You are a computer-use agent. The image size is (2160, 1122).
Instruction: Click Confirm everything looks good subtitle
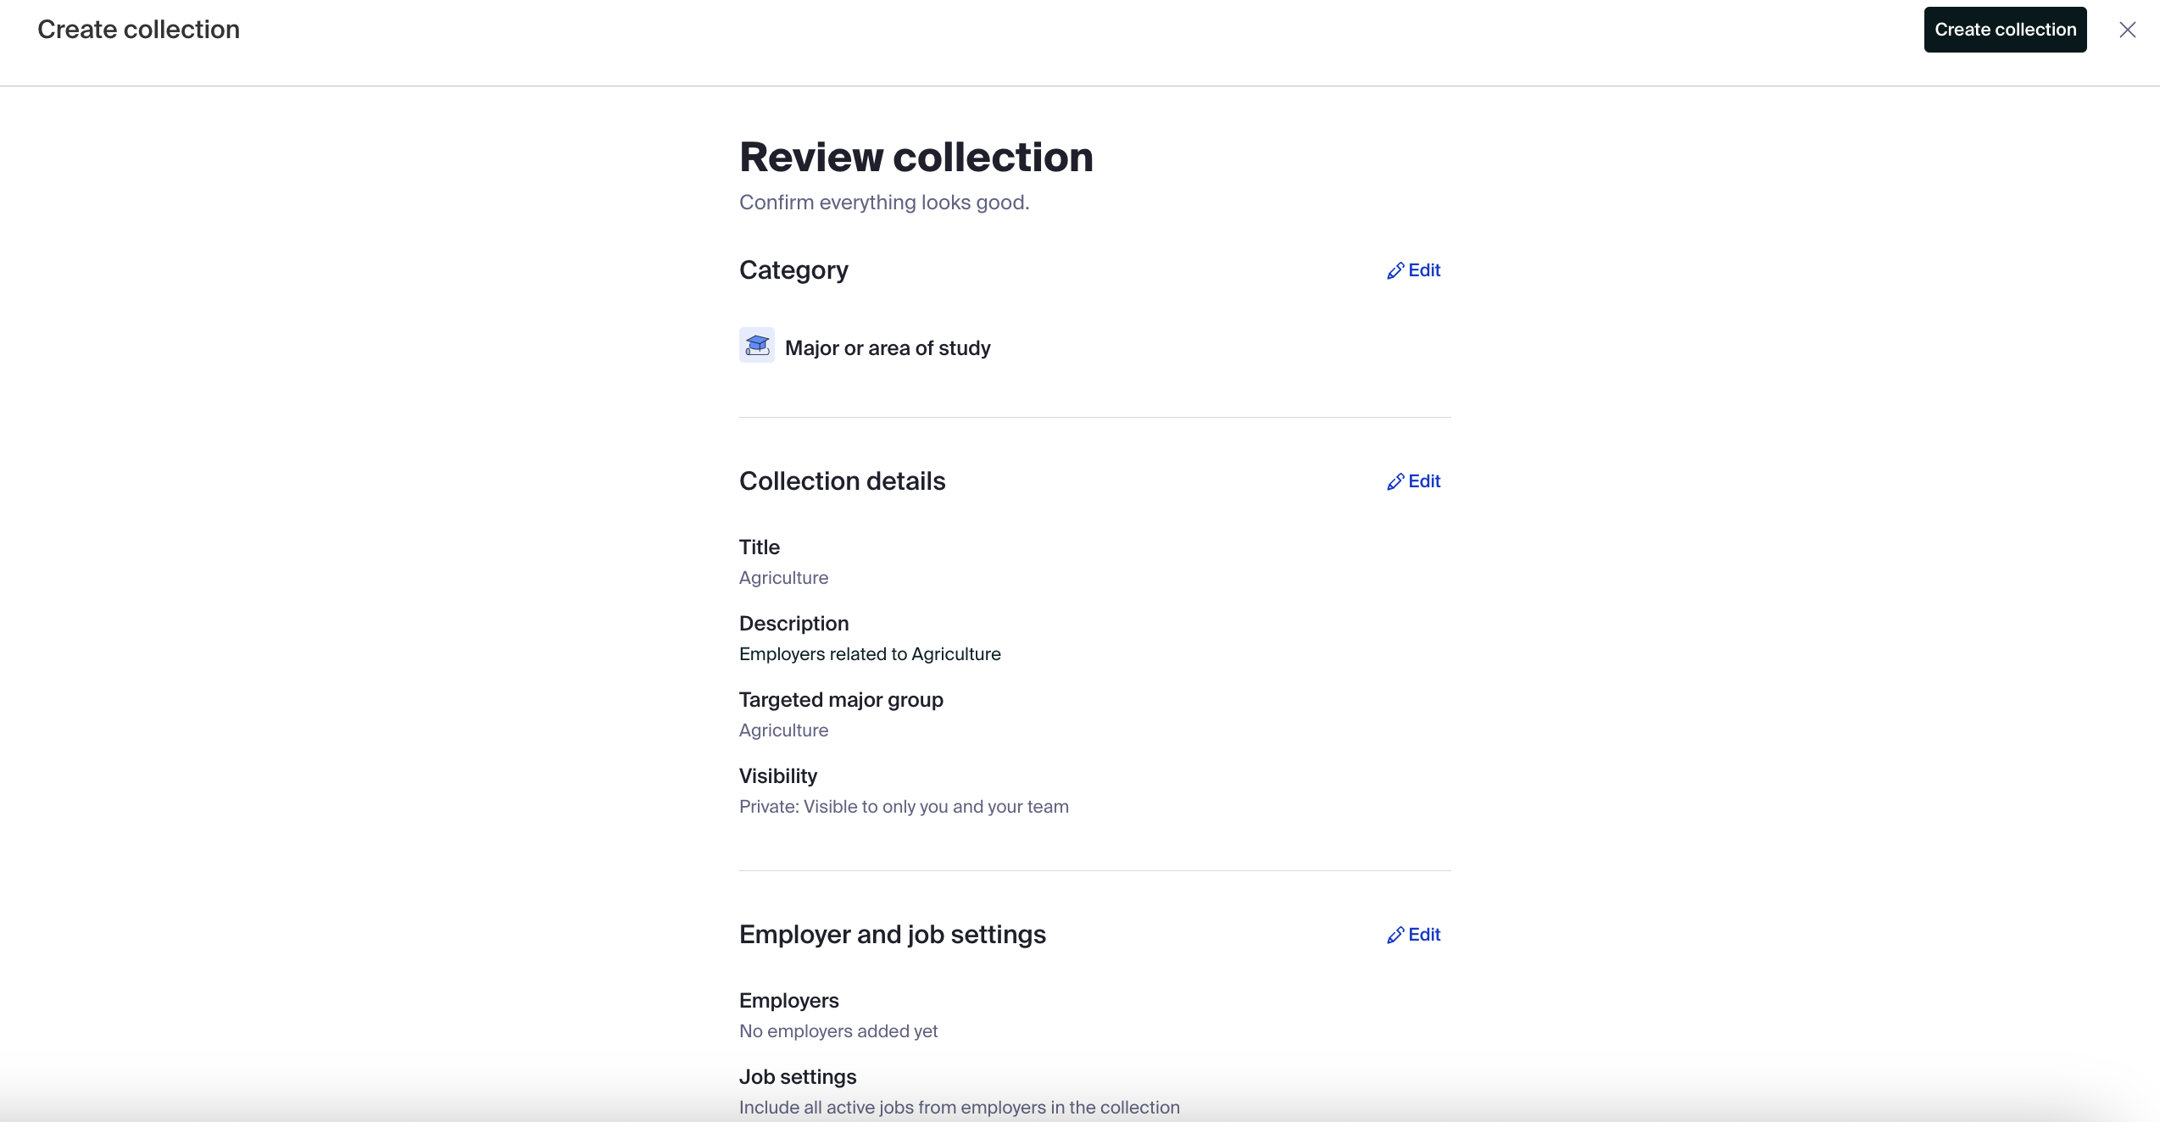point(884,203)
